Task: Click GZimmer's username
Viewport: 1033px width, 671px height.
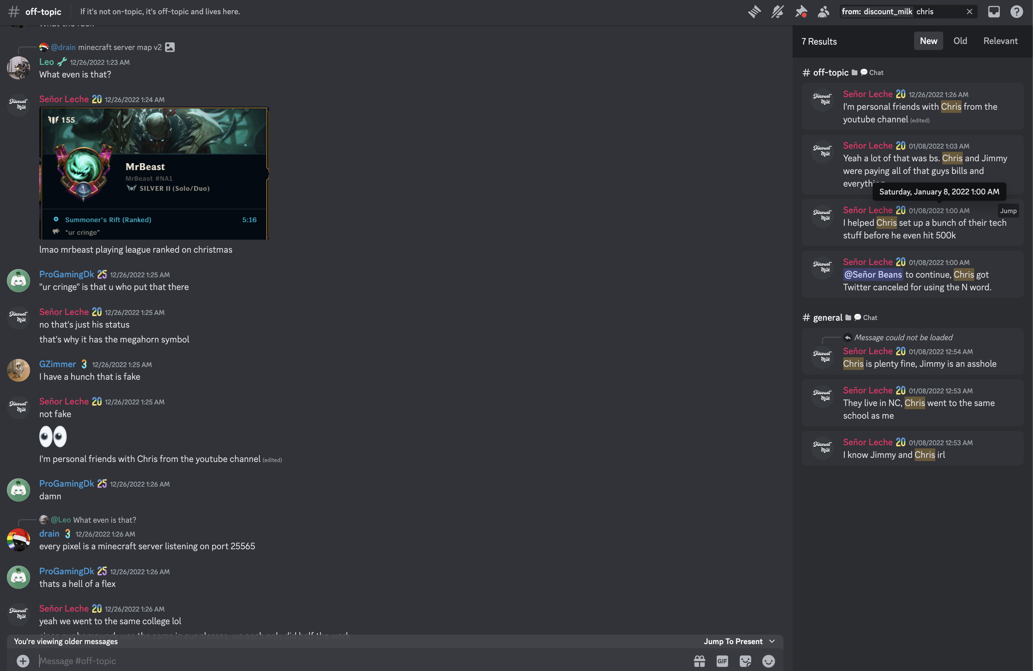Action: (x=57, y=365)
